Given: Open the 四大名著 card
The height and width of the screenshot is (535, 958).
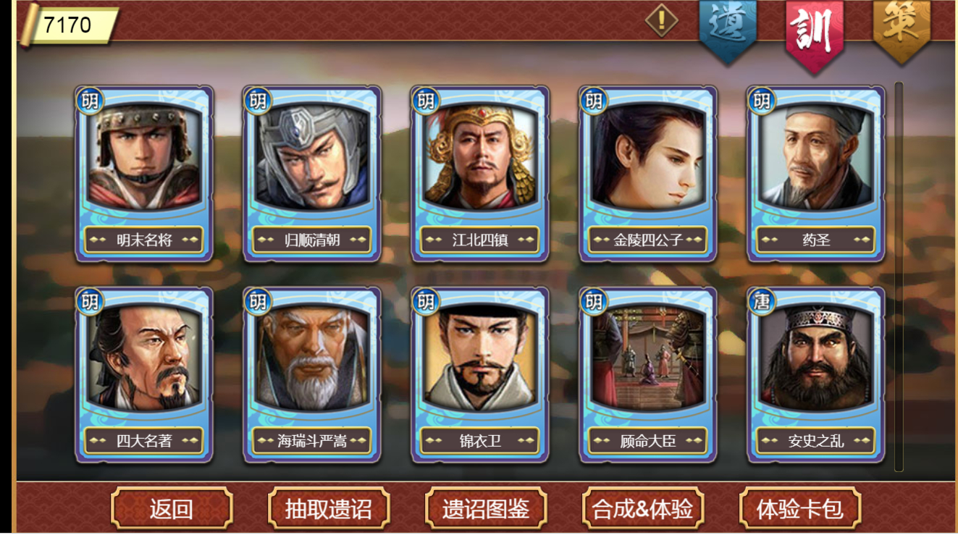Looking at the screenshot, I should point(144,375).
